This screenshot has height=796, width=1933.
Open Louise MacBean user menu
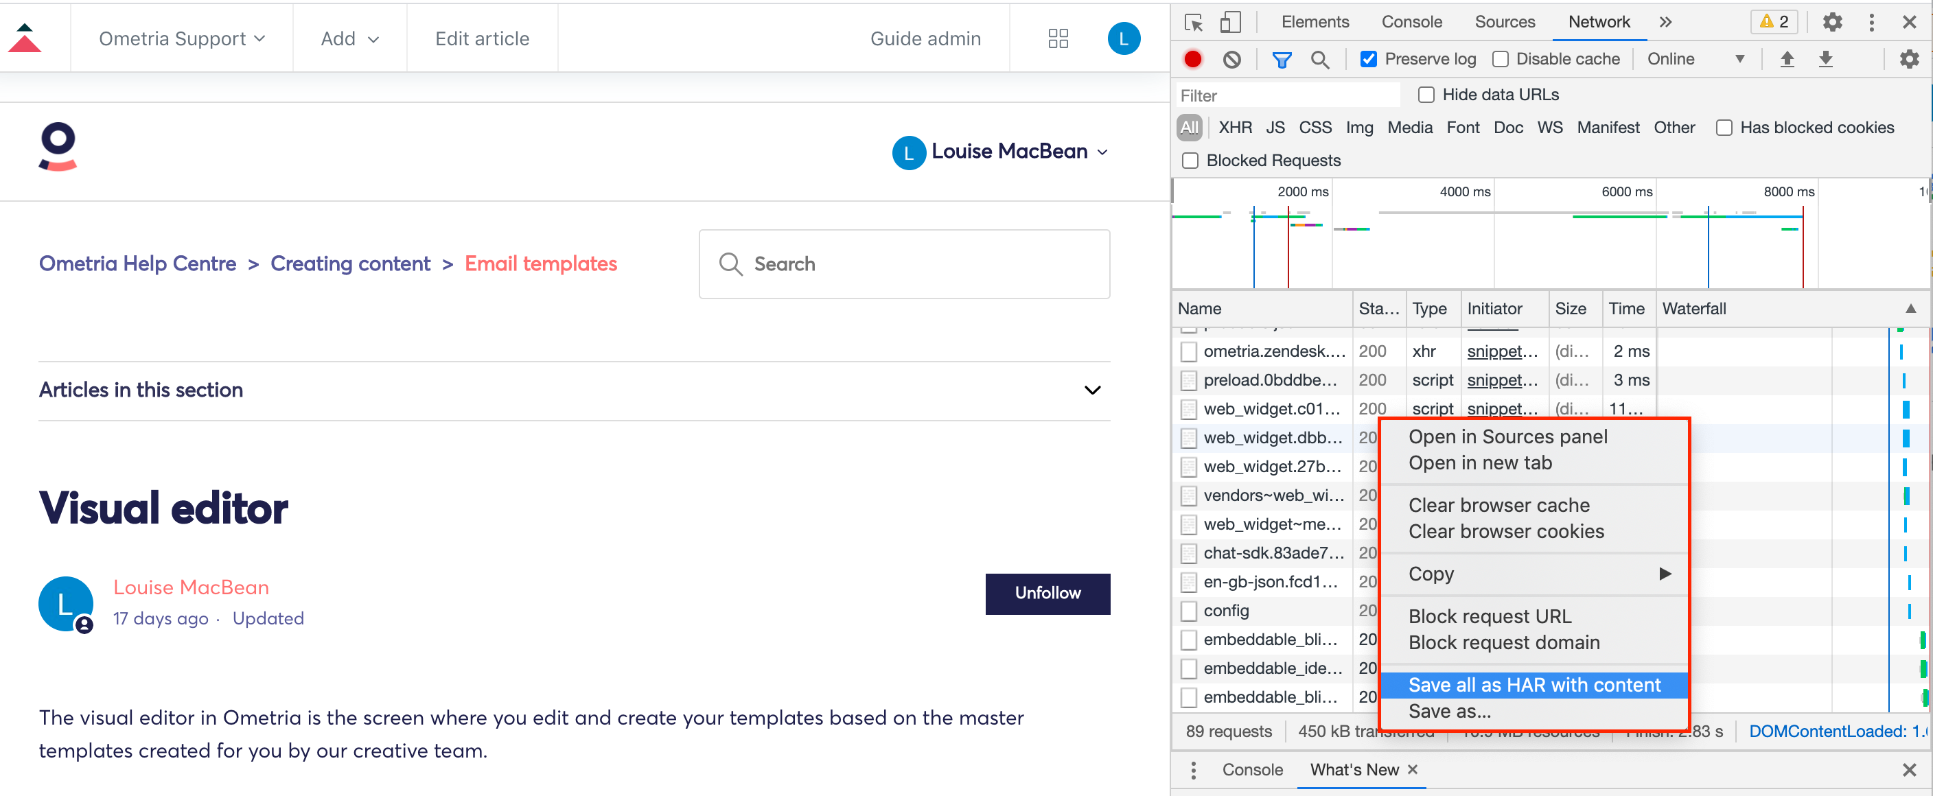coord(999,152)
